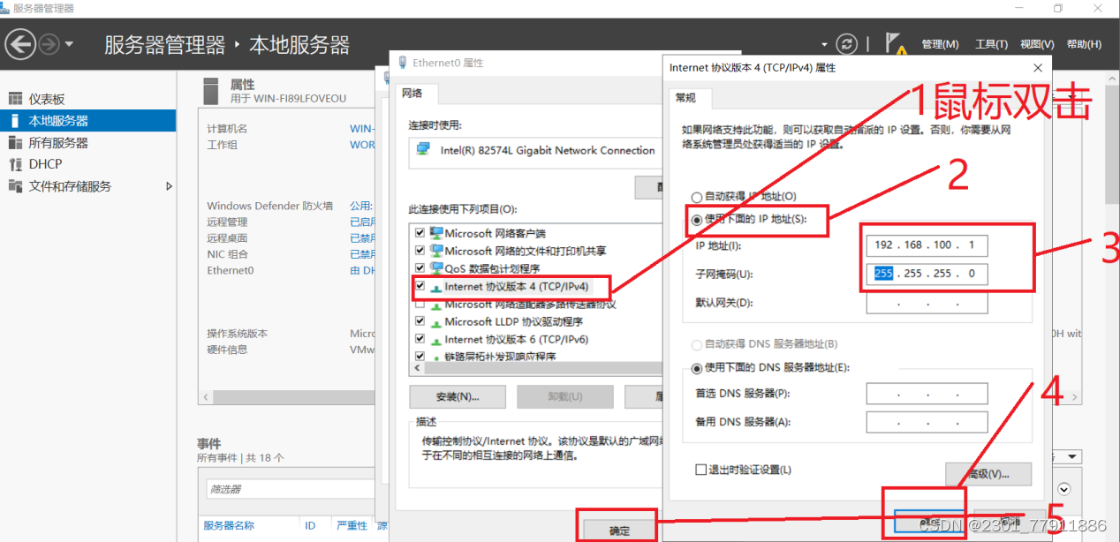This screenshot has height=542, width=1120.
Task: Open the 所有服务器 section
Action: pyautogui.click(x=51, y=142)
